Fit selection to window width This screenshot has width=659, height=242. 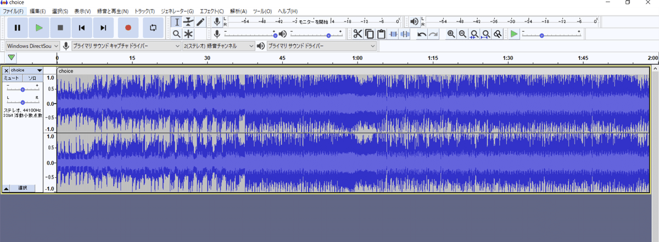pos(474,34)
